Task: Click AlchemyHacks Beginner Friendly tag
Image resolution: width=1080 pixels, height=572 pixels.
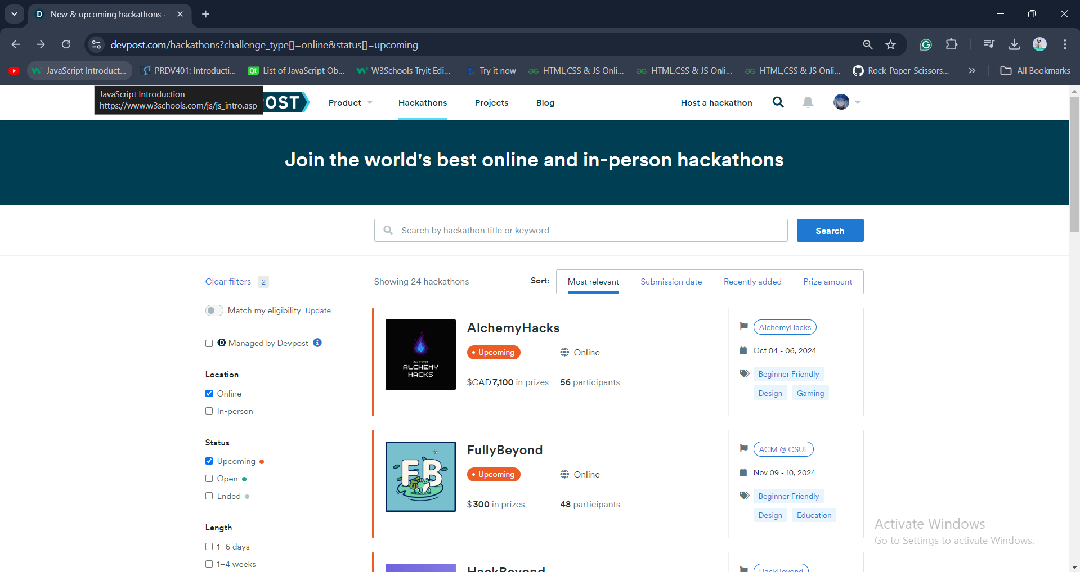Action: (788, 374)
